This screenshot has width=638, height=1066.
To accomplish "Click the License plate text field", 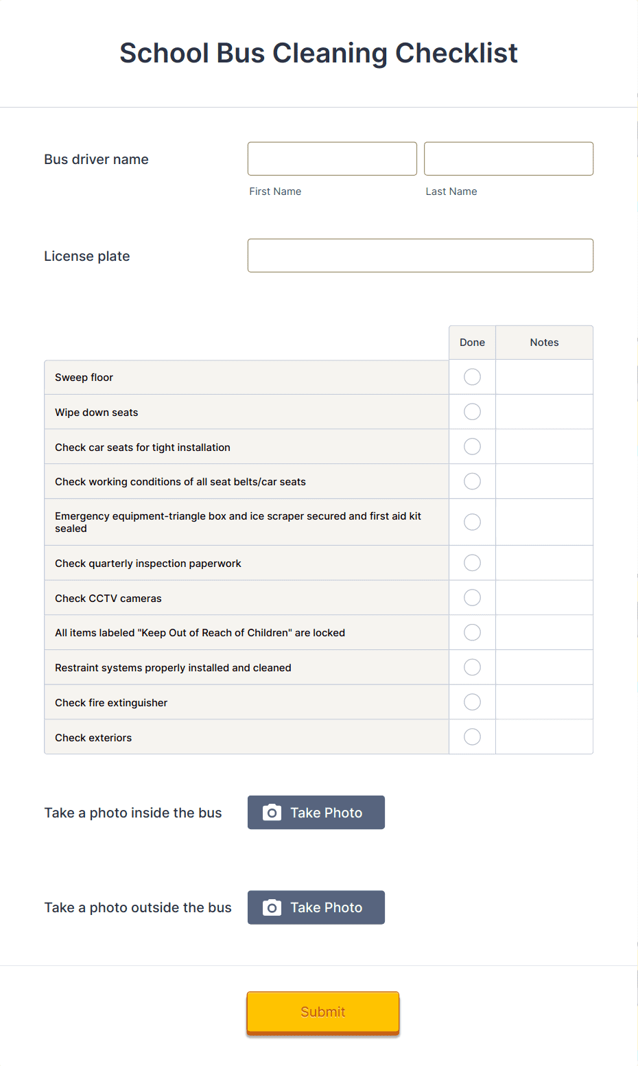I will pyautogui.click(x=420, y=255).
